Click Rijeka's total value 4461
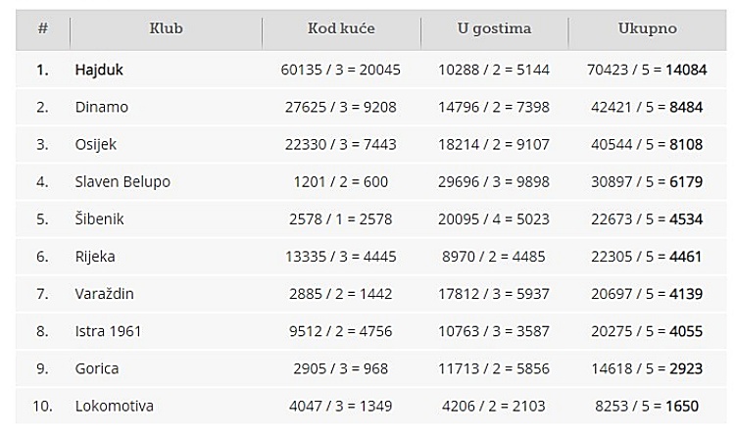The height and width of the screenshot is (436, 735). pyautogui.click(x=685, y=257)
